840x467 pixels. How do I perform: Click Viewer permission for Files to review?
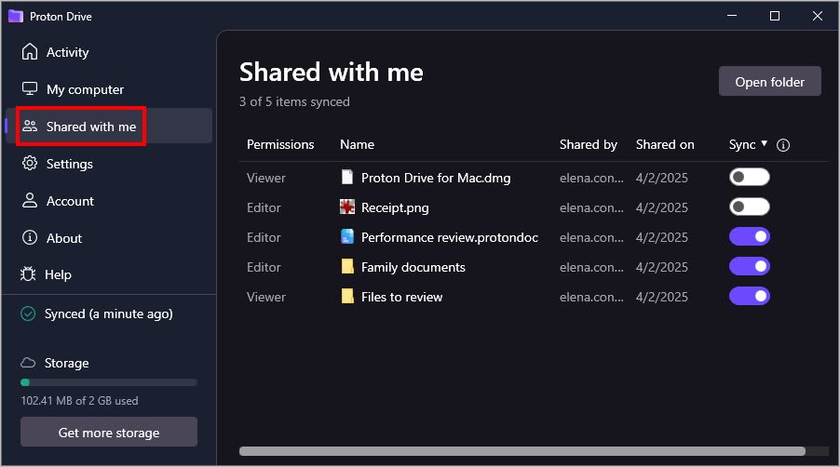[x=265, y=297]
